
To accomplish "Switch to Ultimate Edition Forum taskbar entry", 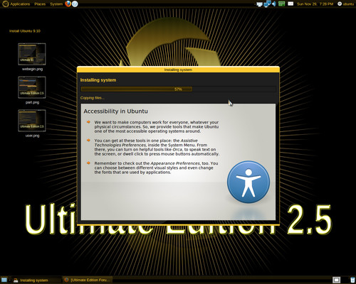I will (x=88, y=280).
